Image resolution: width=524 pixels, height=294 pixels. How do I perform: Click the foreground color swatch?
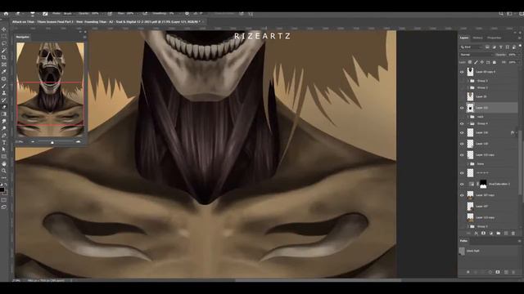click(2, 189)
